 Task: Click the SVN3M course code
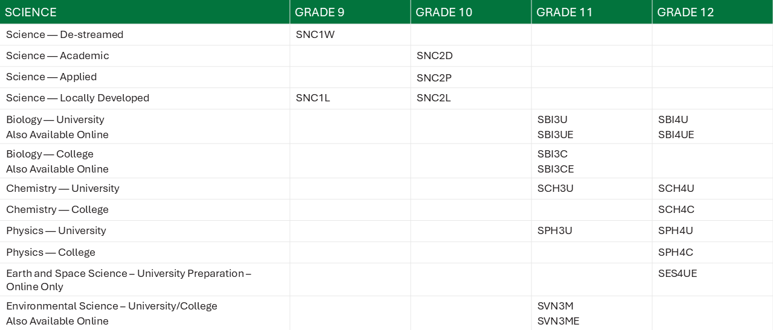[x=556, y=306]
